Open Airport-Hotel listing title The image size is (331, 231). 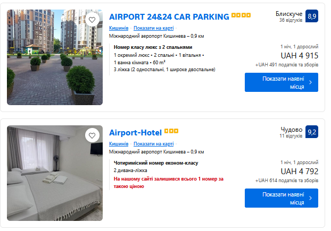pyautogui.click(x=135, y=132)
